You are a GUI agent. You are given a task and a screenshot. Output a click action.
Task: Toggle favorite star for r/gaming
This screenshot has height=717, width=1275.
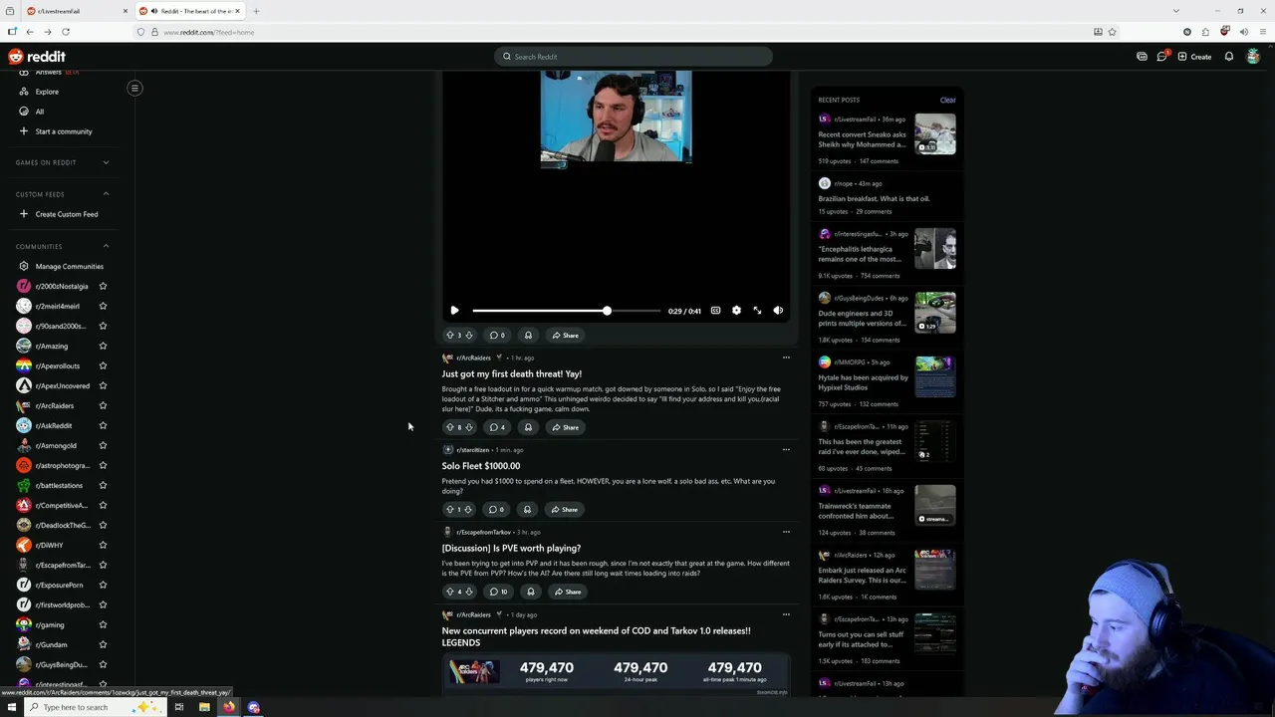coord(103,624)
